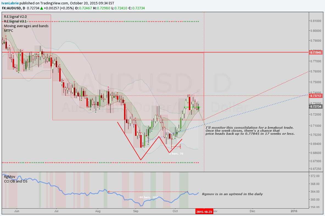
Task: Click the 0.76000 price axis label
Action: point(316,71)
